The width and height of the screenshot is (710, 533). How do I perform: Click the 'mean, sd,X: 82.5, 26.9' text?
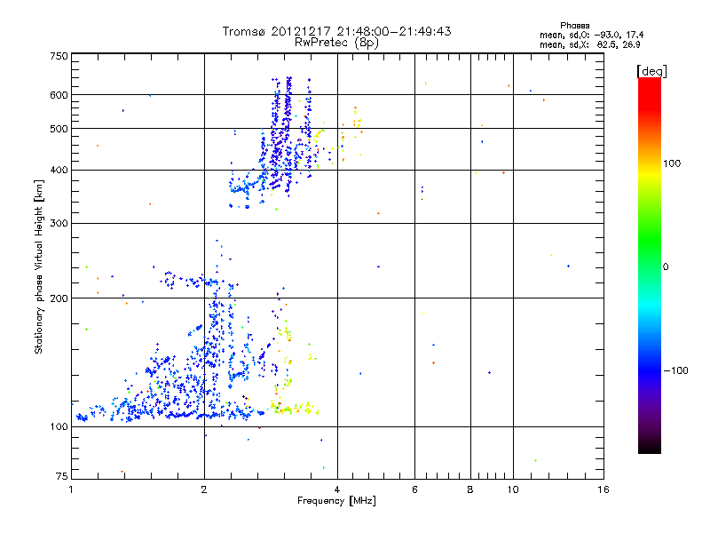point(589,44)
